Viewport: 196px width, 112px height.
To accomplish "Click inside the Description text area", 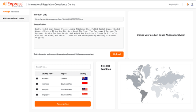I will pyautogui.click(x=79, y=38).
